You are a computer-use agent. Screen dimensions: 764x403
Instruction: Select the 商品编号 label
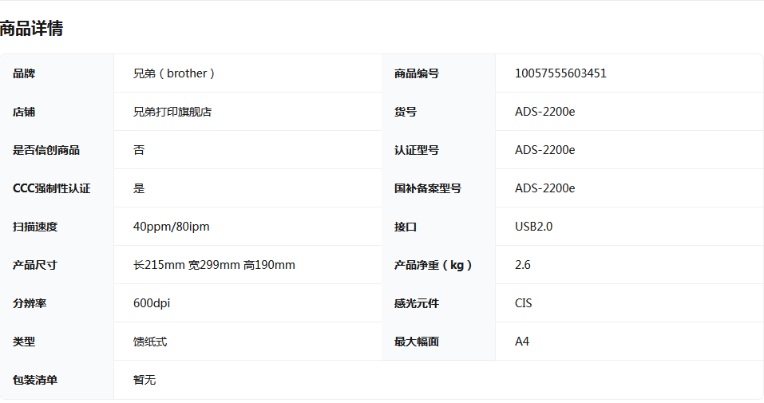(417, 73)
